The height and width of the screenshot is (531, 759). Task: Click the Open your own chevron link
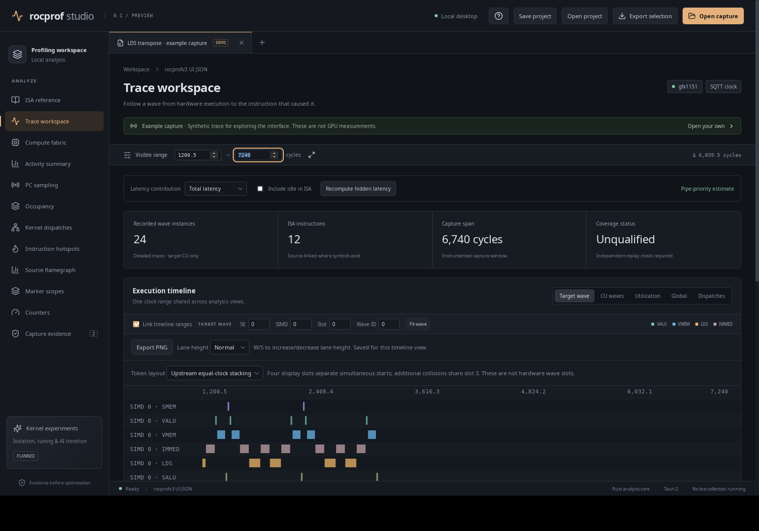710,126
